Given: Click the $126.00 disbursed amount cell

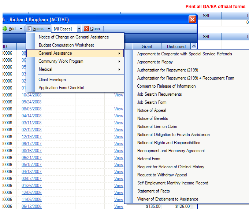Looking at the screenshot, I should (x=182, y=206).
